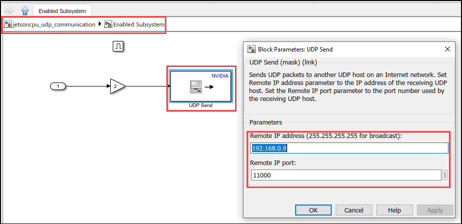Select the UDP Send block
Image resolution: width=462 pixels, height=224 pixels.
tap(200, 86)
